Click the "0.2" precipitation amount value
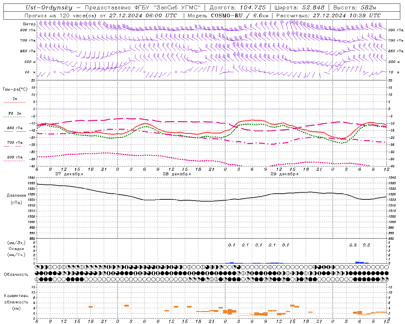405x324 pixels. pos(366,245)
